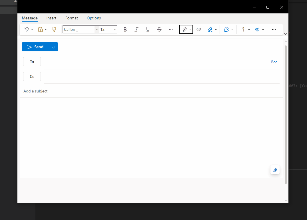The width and height of the screenshot is (307, 220).
Task: Click the Paste clipboard icon
Action: click(x=41, y=29)
